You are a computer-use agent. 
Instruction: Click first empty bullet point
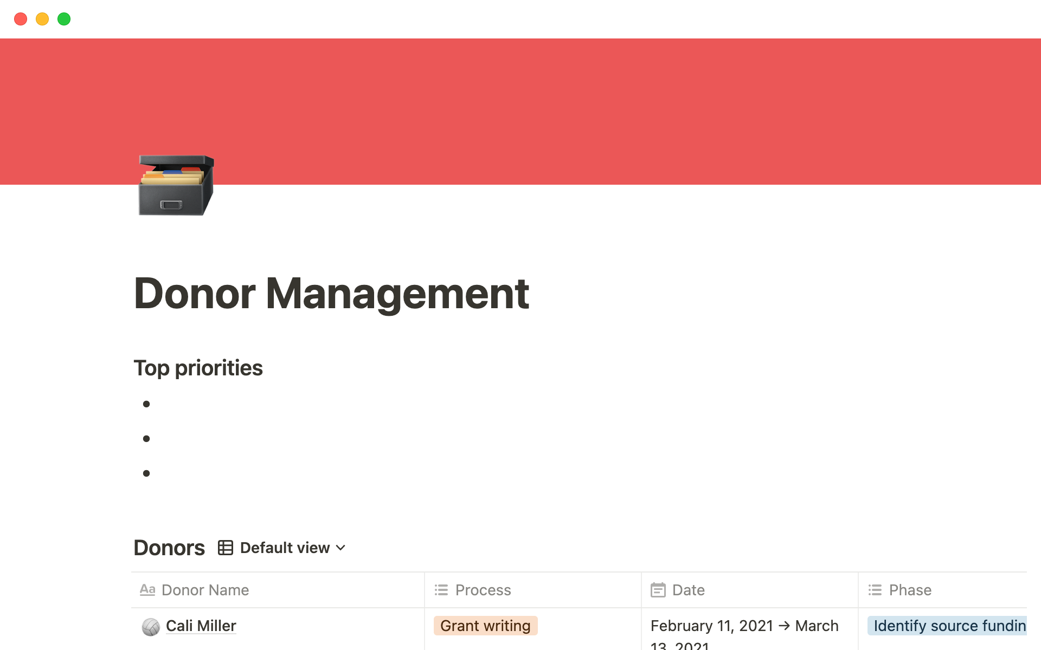click(165, 403)
